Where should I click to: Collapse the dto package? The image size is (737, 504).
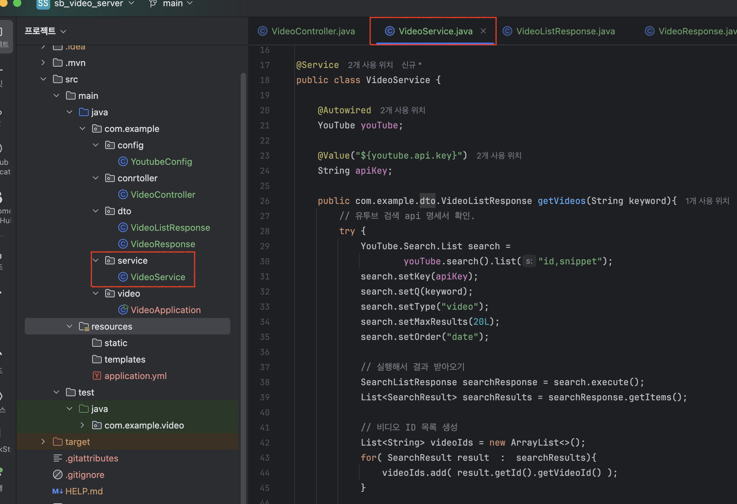[96, 211]
